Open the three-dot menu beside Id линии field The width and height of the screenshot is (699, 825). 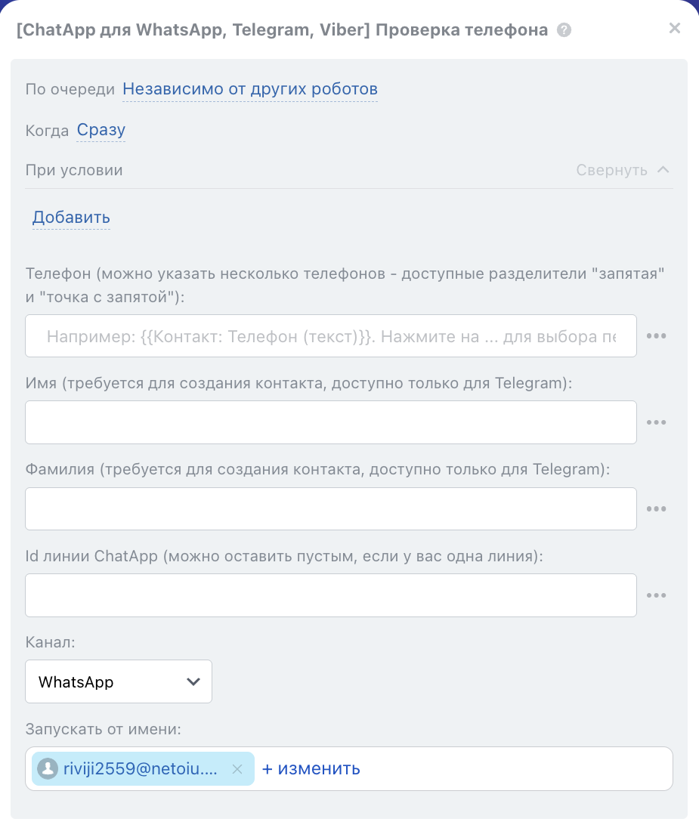pyautogui.click(x=656, y=595)
